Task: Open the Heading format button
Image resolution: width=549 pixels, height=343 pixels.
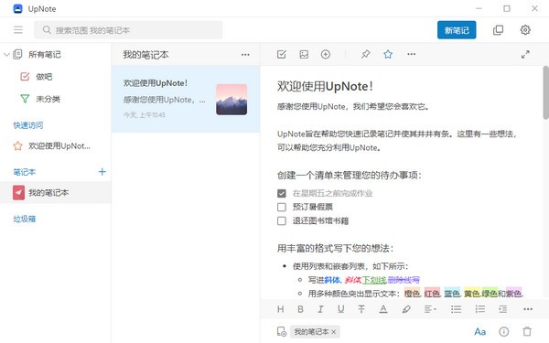Action: (281, 309)
